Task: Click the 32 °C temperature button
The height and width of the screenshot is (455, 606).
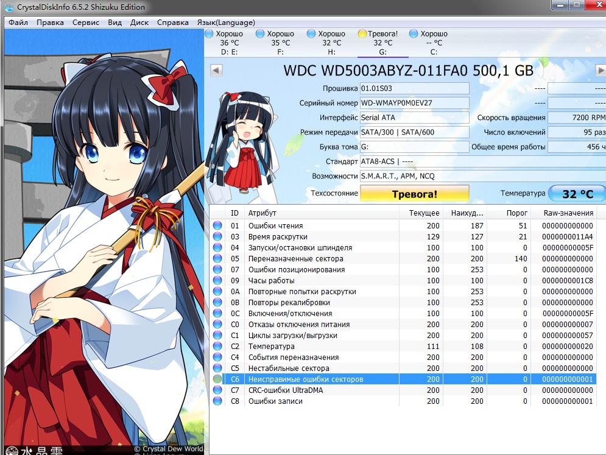Action: pos(577,193)
